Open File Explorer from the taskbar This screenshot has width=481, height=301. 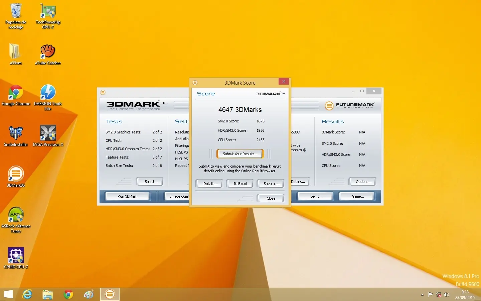tap(48, 294)
